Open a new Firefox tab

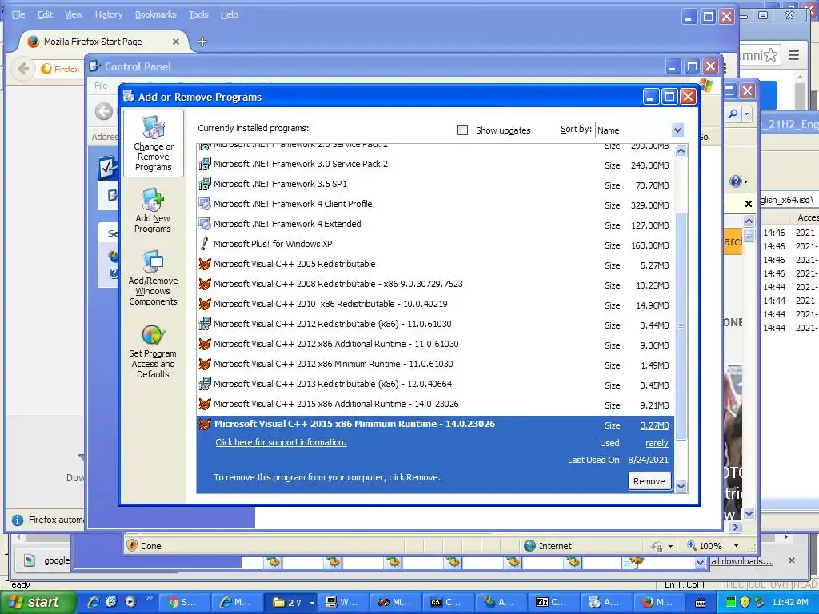(x=202, y=42)
